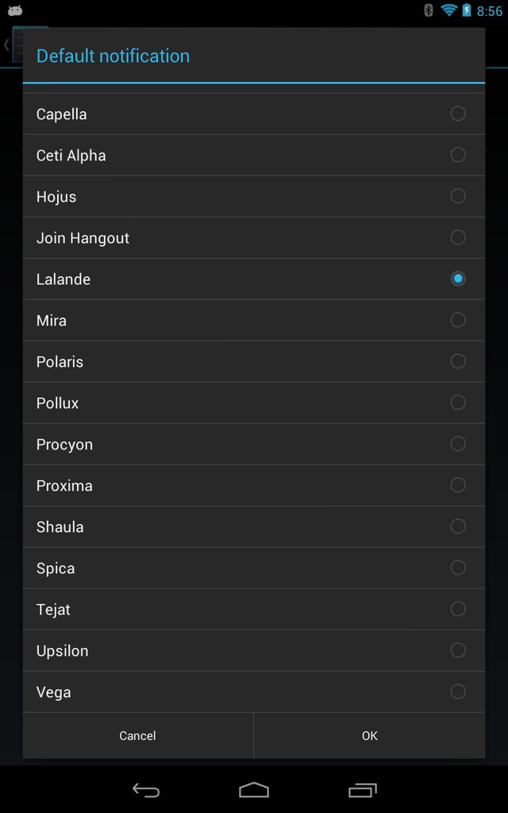
Task: Select the Capella radio button
Action: (x=458, y=114)
